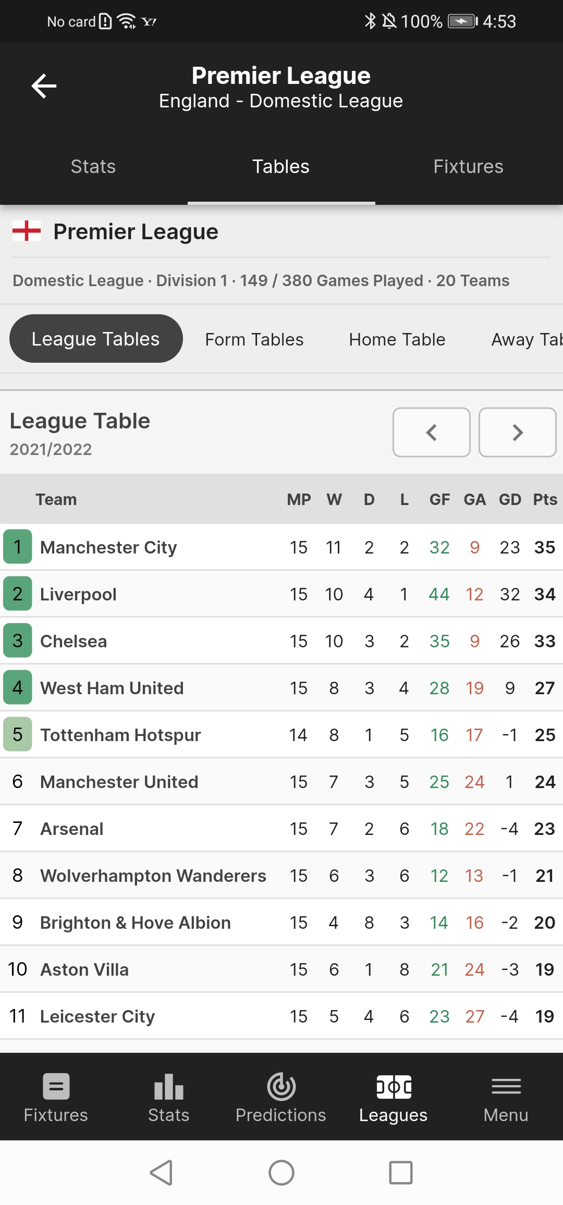Go to previous season with left chevron
Viewport: 563px width, 1205px height.
click(x=432, y=432)
